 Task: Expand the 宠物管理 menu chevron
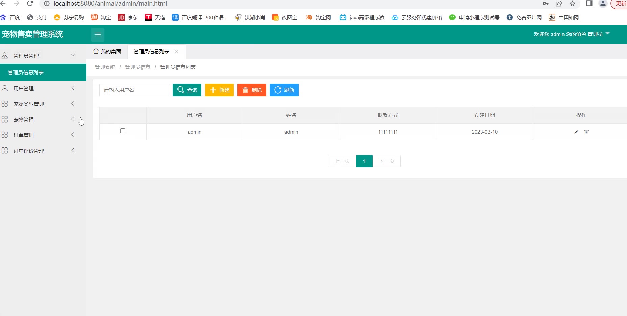tap(73, 119)
